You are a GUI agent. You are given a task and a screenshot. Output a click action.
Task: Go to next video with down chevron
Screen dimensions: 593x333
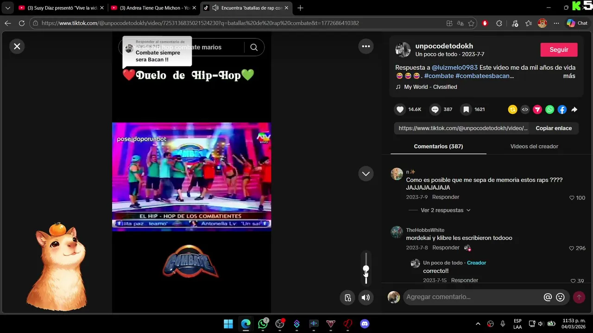[x=366, y=173]
